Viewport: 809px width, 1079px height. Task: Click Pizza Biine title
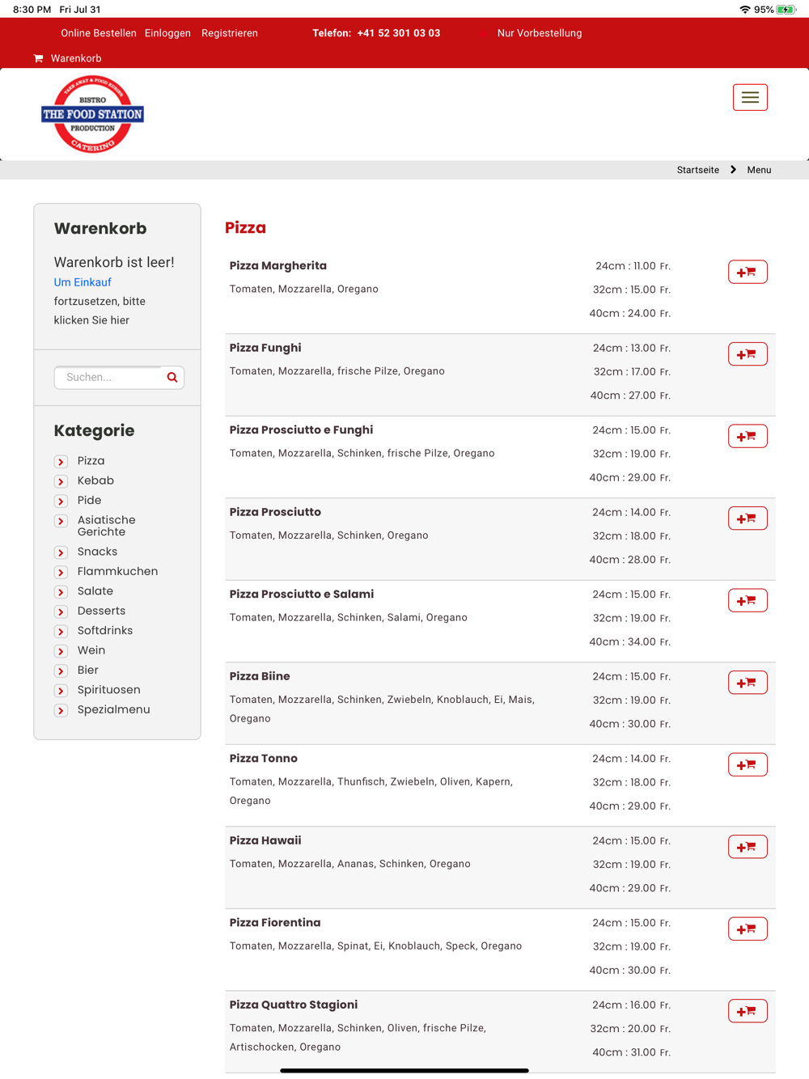(260, 676)
